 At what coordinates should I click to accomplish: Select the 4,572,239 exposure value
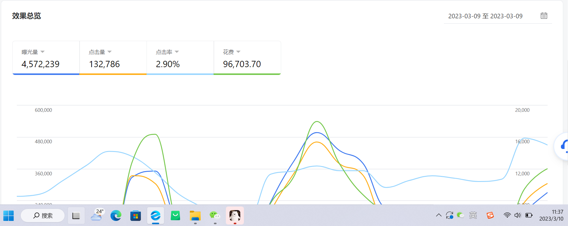41,64
